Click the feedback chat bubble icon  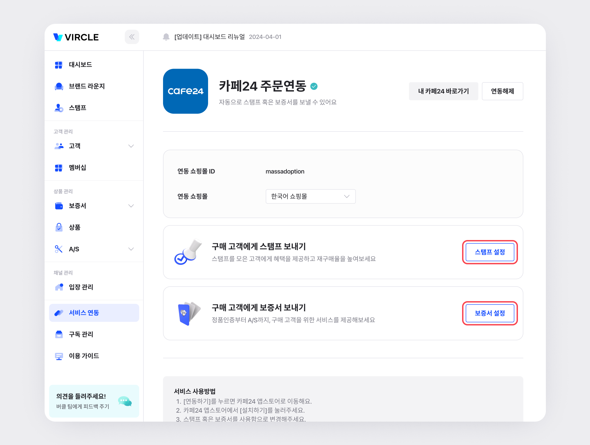pyautogui.click(x=125, y=401)
